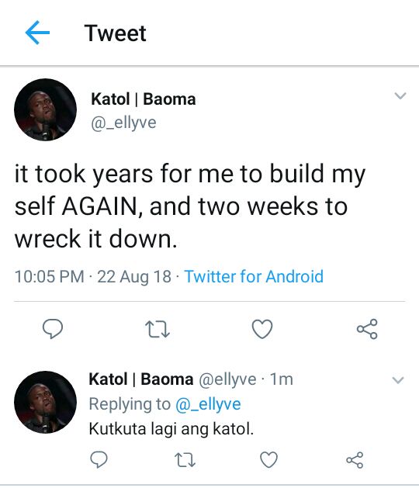Share the Kutkuta lagi reply tweet
419x488 pixels.
(355, 460)
